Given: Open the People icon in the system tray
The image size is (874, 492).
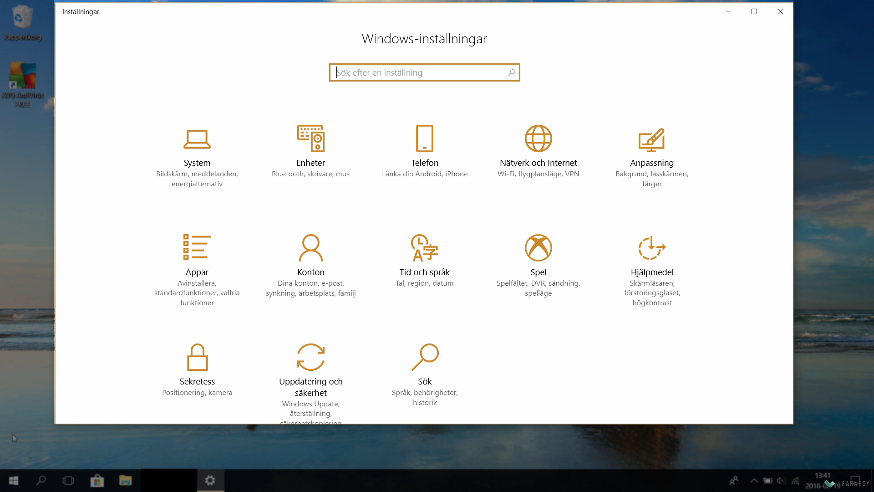Looking at the screenshot, I should click(x=733, y=481).
